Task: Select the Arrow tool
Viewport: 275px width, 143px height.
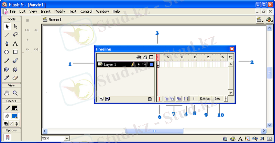Action: (x=7, y=26)
